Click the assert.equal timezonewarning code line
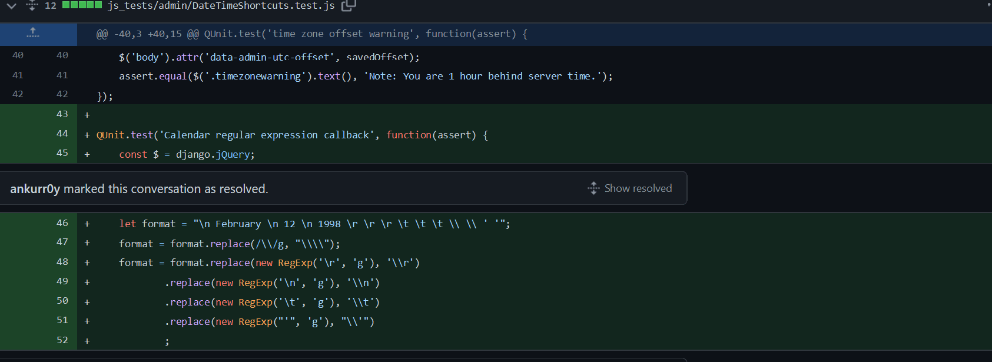Screen dimensions: 992x362 click(x=366, y=77)
